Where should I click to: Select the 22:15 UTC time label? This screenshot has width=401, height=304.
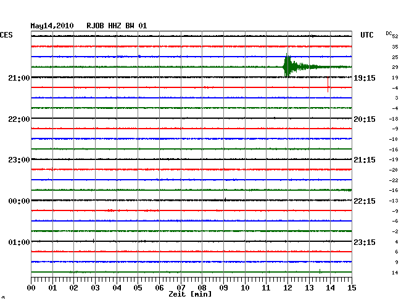(x=365, y=201)
